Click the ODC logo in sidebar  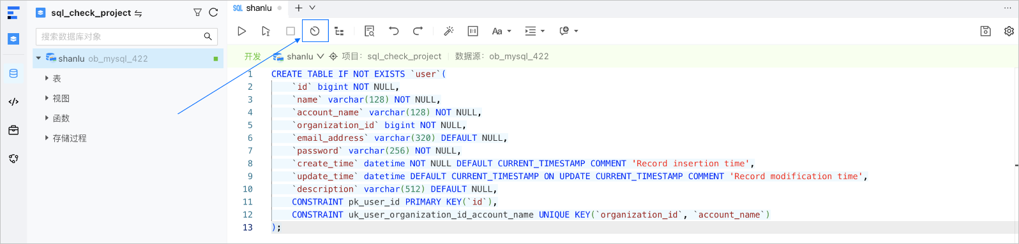pos(13,13)
